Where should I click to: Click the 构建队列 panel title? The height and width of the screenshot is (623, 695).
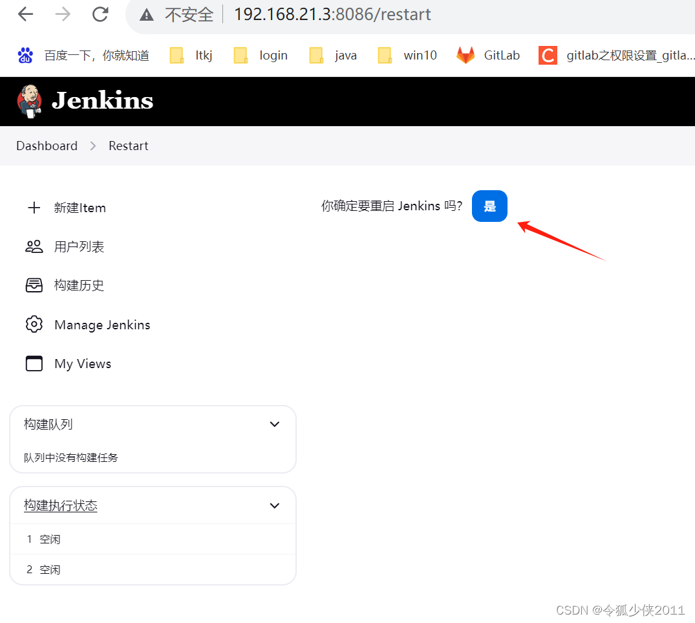point(48,424)
